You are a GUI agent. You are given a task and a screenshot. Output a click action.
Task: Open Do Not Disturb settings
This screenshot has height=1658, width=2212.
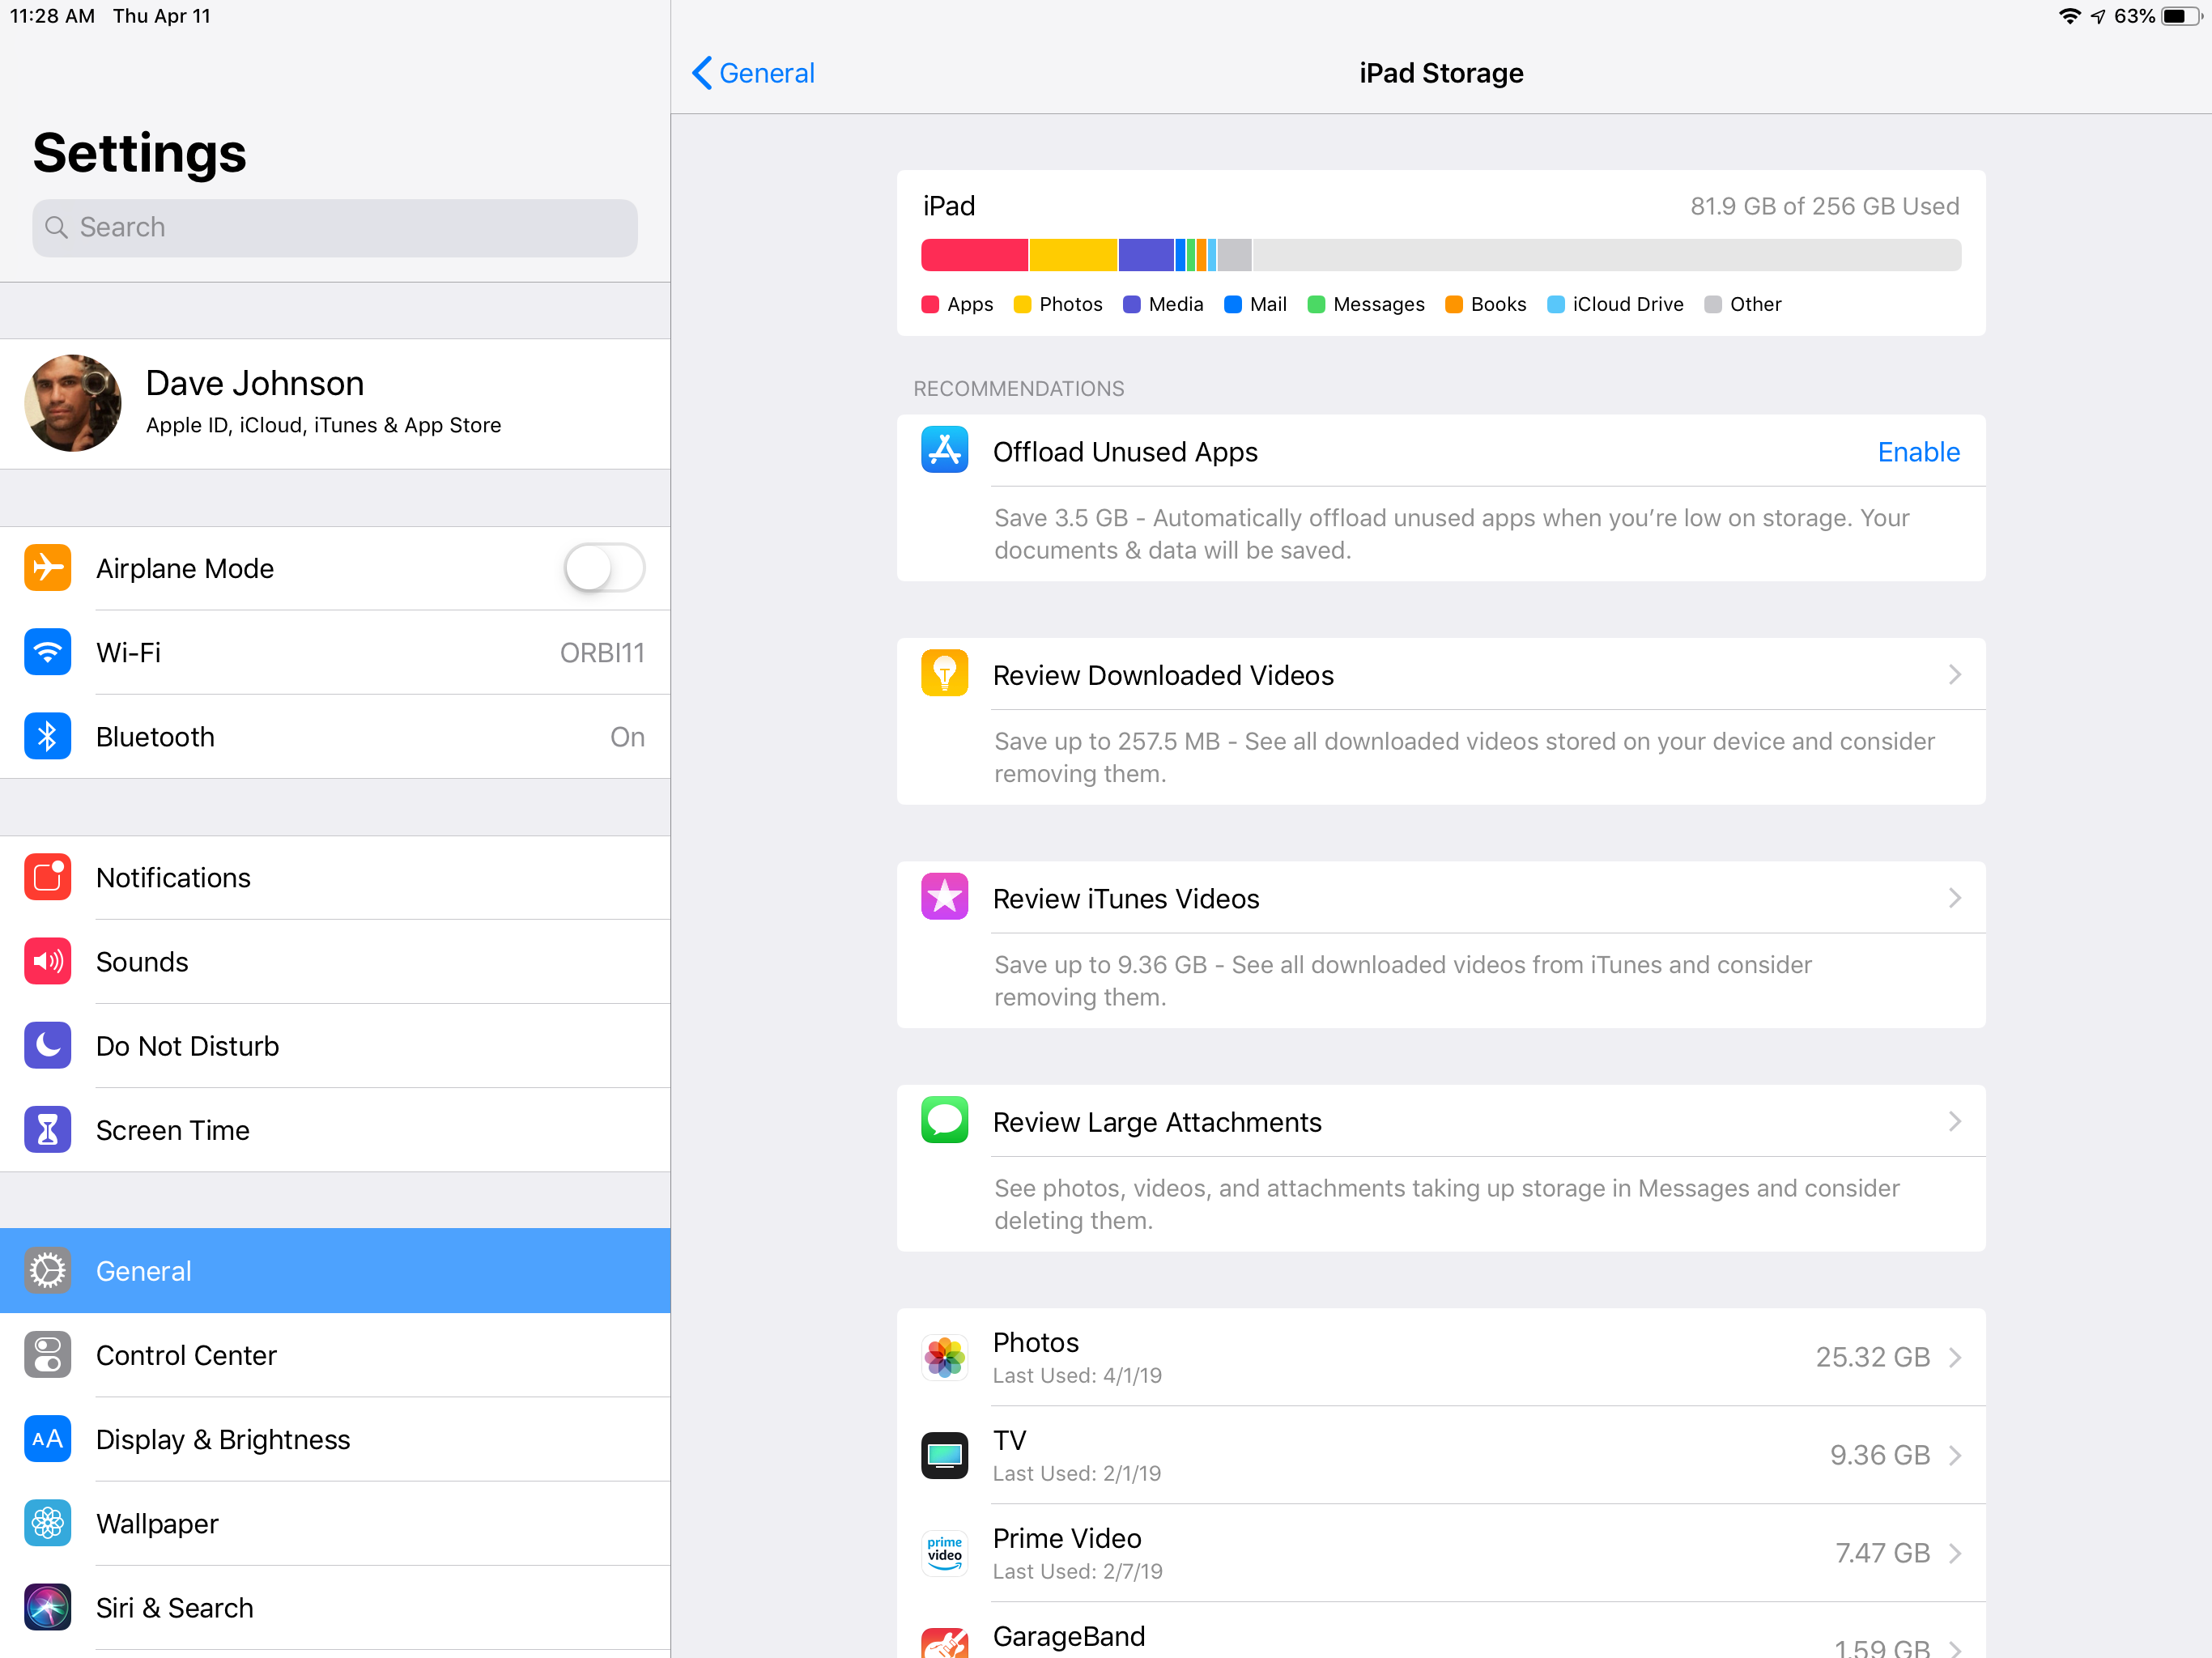[335, 1046]
